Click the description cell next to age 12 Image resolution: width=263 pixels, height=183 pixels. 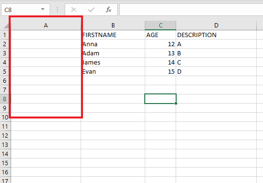point(216,44)
